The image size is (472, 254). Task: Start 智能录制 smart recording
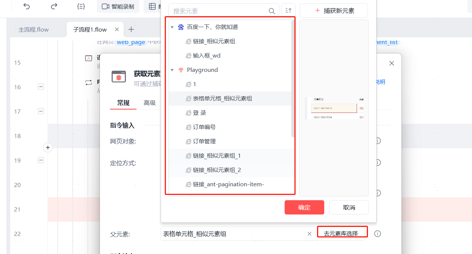point(118,6)
